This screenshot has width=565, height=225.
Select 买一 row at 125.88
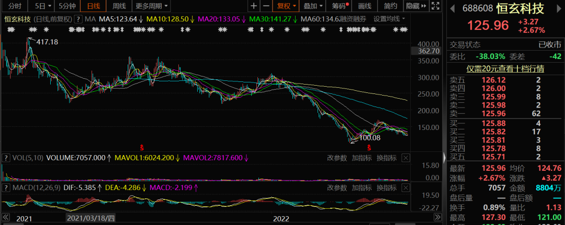[x=505, y=123]
